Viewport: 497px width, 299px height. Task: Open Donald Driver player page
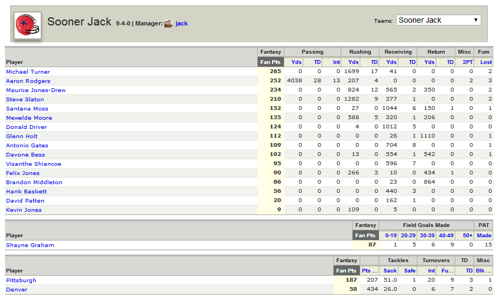tap(26, 127)
